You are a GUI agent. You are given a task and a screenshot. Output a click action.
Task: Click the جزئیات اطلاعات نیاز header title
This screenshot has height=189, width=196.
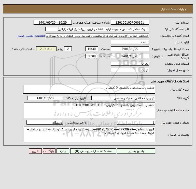pos(174,9)
